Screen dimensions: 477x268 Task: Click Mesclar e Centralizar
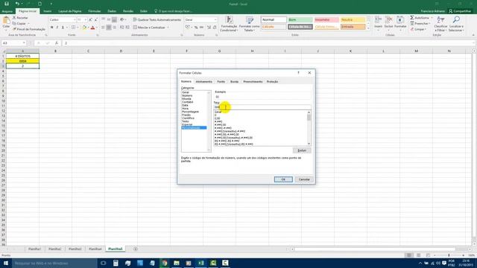[149, 28]
